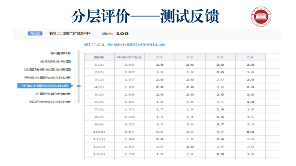Viewport: 296px width, 166px height.
Task: Click the blue 考试 tag badge
Action: 35,33
